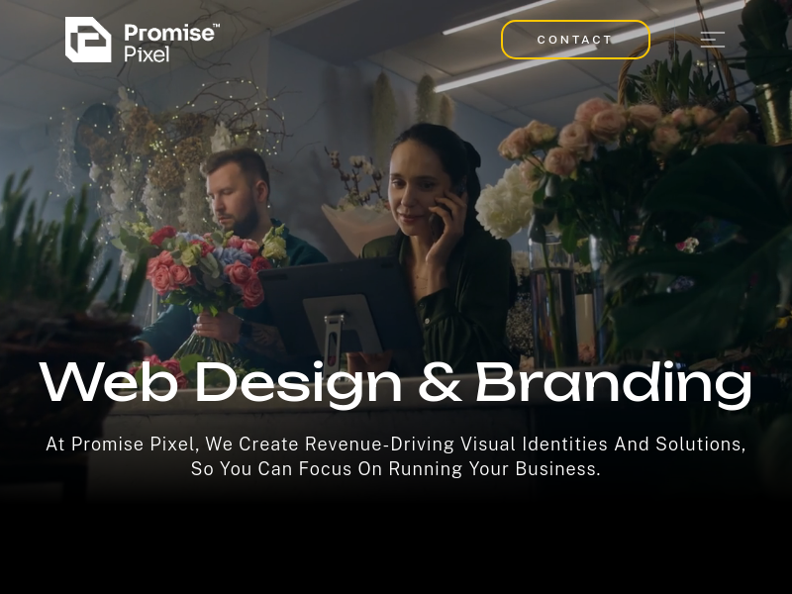Click the "So You Can Focus" text line
The image size is (792, 594).
pyautogui.click(x=396, y=468)
